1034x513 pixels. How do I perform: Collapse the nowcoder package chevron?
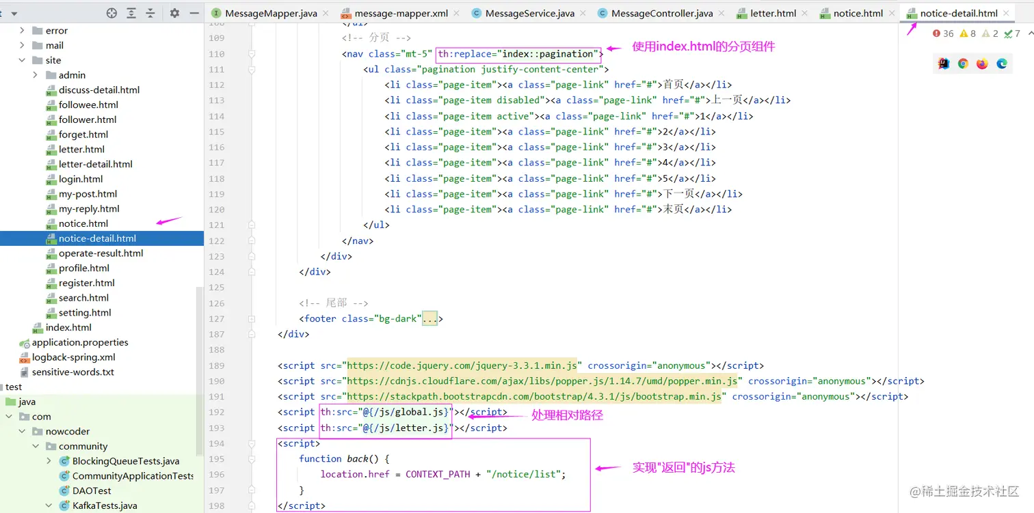pyautogui.click(x=22, y=432)
